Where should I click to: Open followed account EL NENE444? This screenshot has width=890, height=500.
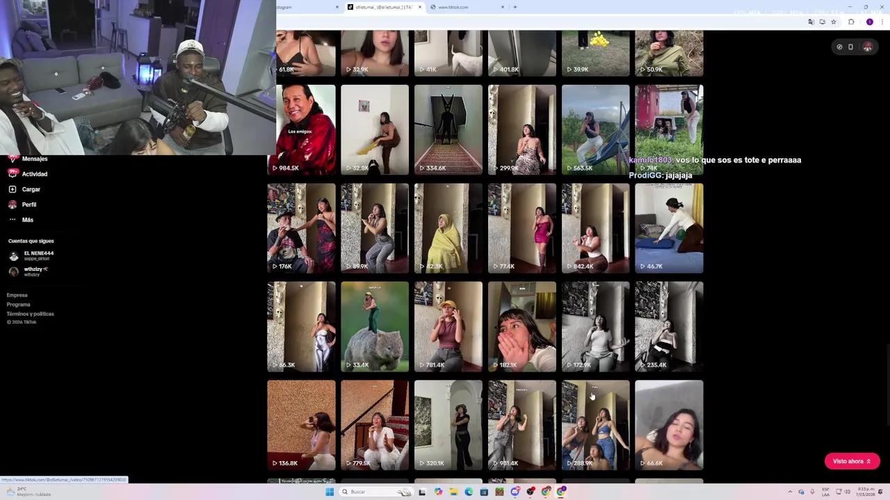coord(31,256)
